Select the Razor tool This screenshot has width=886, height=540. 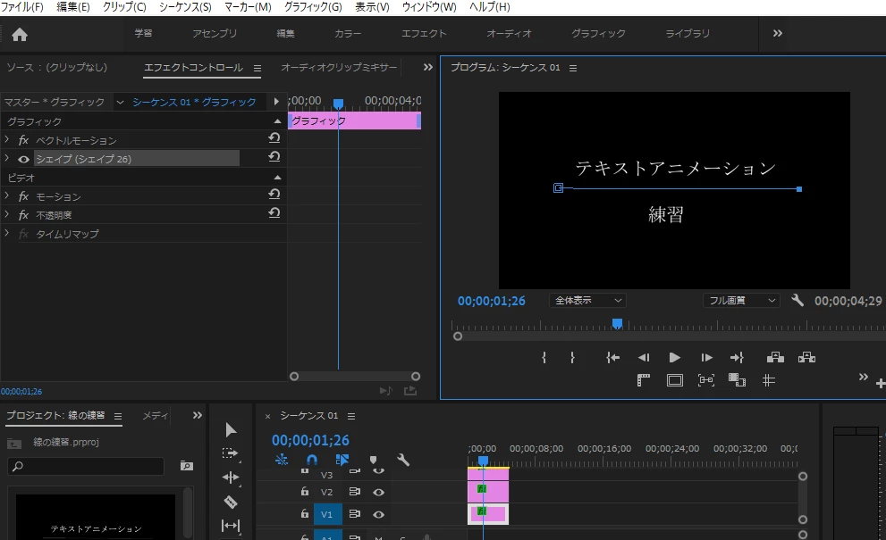point(231,502)
